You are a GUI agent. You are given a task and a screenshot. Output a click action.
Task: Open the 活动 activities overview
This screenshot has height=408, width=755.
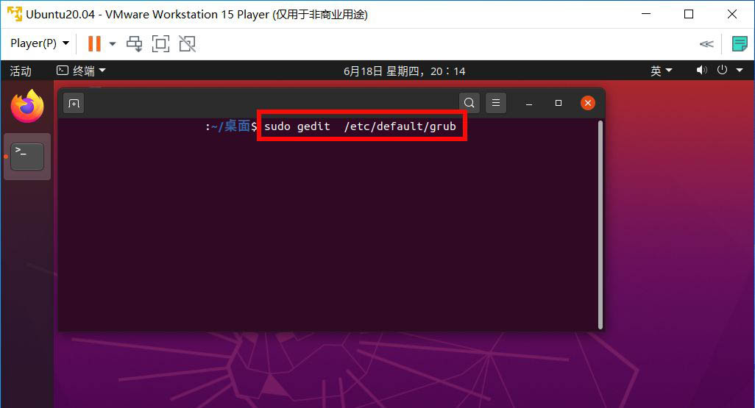pyautogui.click(x=21, y=71)
